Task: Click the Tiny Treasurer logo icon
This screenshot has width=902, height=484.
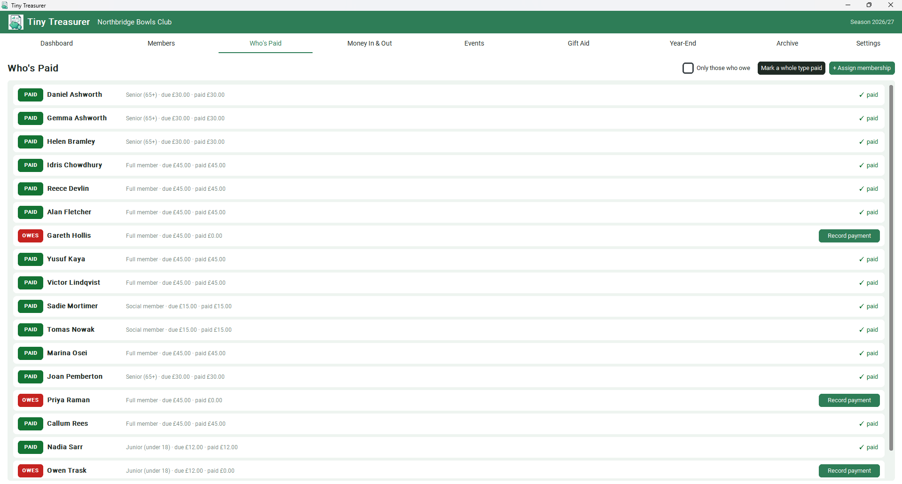Action: tap(16, 22)
